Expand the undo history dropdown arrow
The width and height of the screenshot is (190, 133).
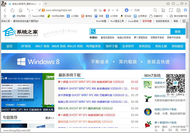[32, 10]
